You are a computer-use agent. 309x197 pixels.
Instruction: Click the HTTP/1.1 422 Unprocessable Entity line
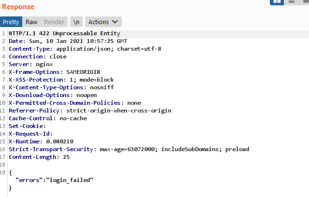click(x=64, y=33)
